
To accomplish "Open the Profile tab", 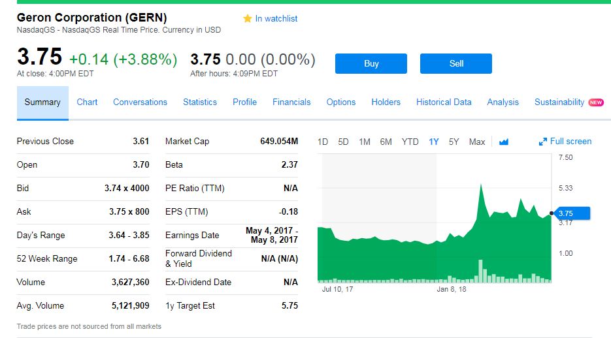I will tap(244, 102).
